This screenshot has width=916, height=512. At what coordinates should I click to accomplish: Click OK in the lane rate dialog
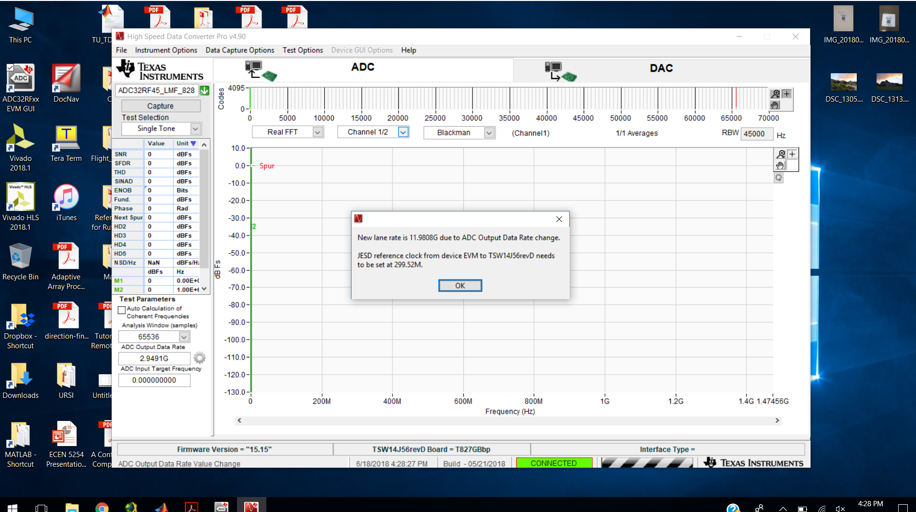pos(460,286)
